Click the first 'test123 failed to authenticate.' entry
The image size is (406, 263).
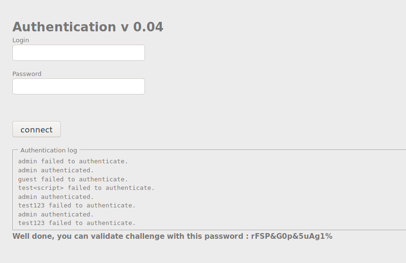coord(77,206)
